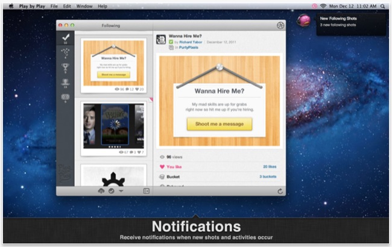
Task: Select the movie posters shot thumbnail
Action: tap(113, 126)
